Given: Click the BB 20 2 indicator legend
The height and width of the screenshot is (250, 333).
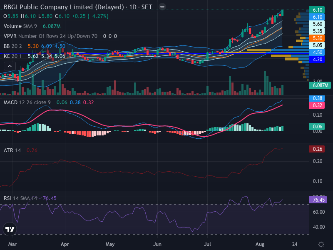Looking at the screenshot, I should tap(13, 46).
